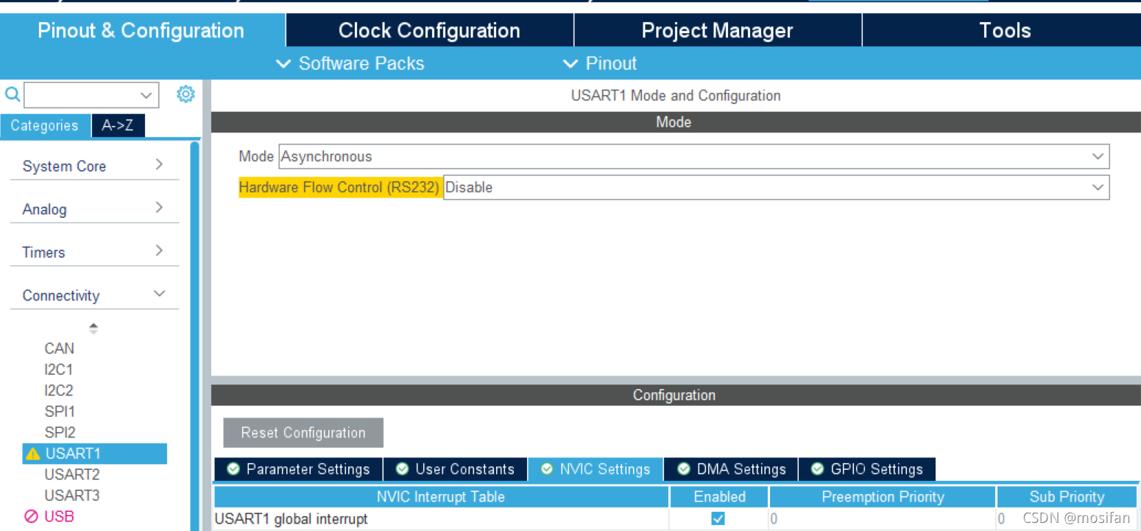Expand the Pinout menu

click(x=601, y=63)
